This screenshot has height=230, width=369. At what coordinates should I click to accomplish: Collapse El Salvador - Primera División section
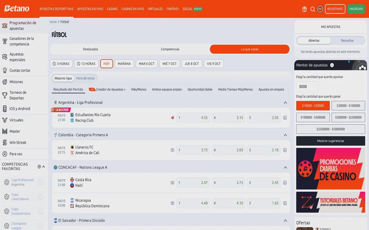tap(285, 220)
